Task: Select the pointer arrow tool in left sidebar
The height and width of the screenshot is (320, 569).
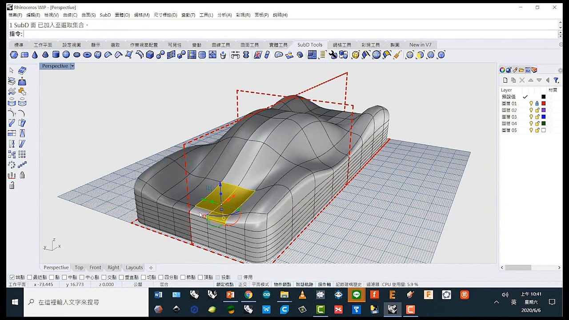Action: tap(12, 70)
